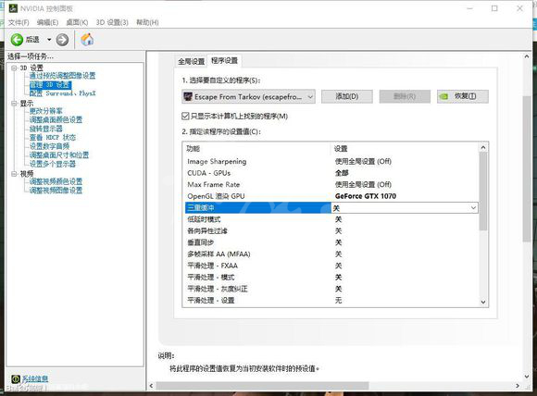Viewport: 537px width, 396px height.
Task: Click the 恢复(T) restore button
Action: tap(463, 96)
